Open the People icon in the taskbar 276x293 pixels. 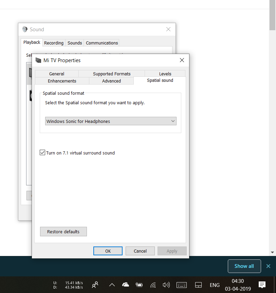click(x=95, y=285)
